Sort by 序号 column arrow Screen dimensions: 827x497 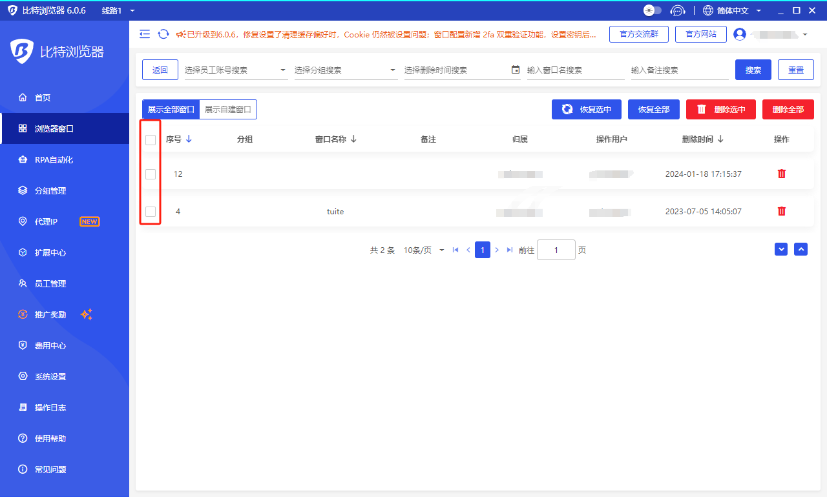tap(189, 139)
